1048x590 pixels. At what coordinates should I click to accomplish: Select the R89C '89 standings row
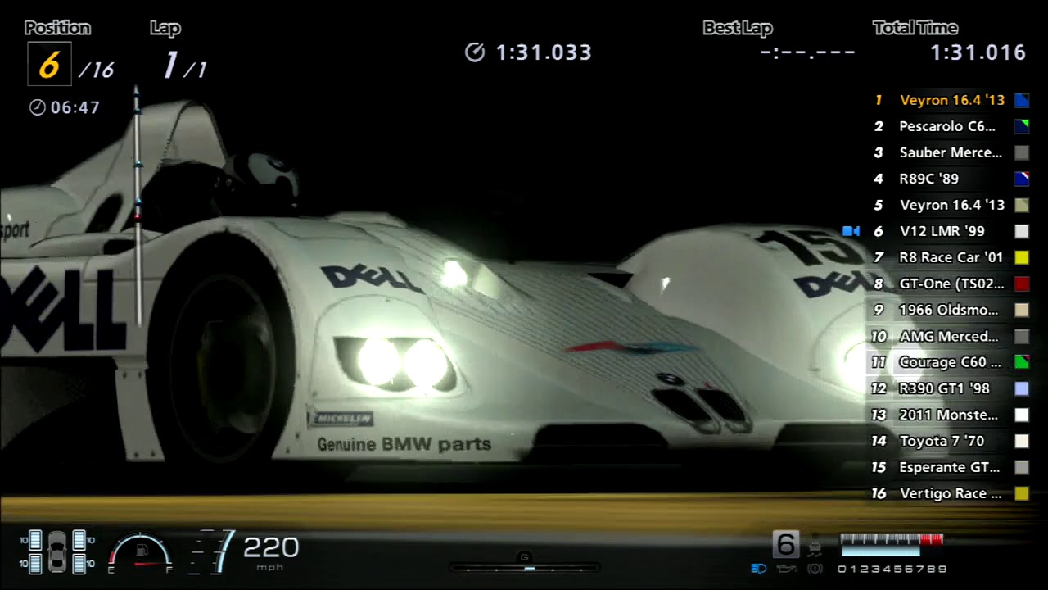pos(950,179)
